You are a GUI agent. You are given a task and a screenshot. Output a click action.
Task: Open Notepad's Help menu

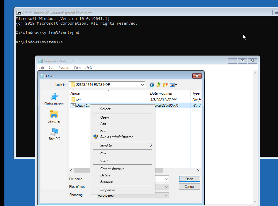[89, 67]
